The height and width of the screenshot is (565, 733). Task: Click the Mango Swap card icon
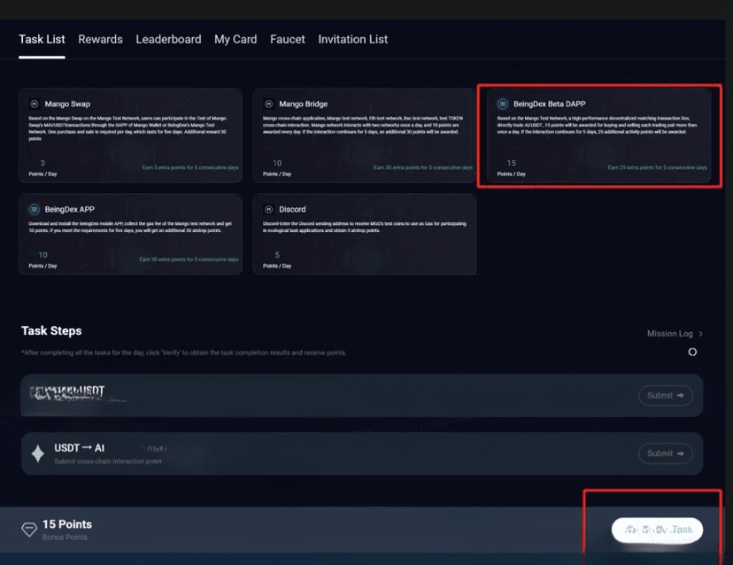click(x=35, y=104)
